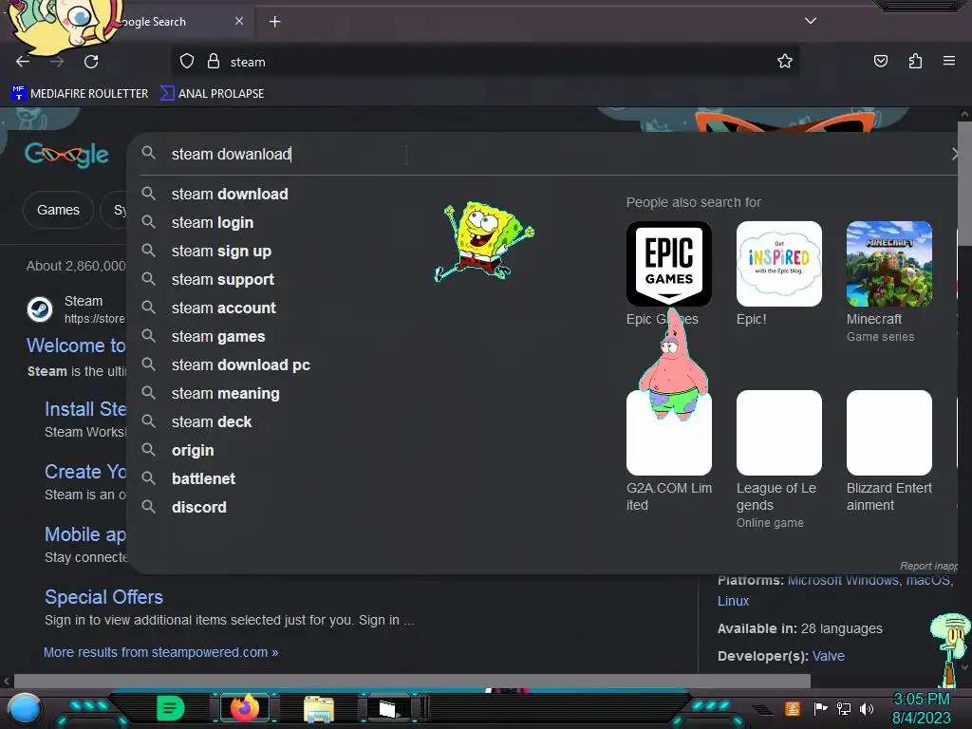972x729 pixels.
Task: Choose suggestion steam support
Action: (223, 280)
